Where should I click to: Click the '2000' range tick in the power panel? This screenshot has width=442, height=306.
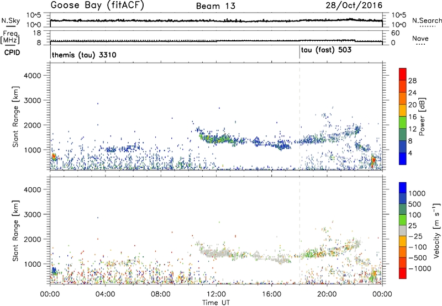(33, 125)
